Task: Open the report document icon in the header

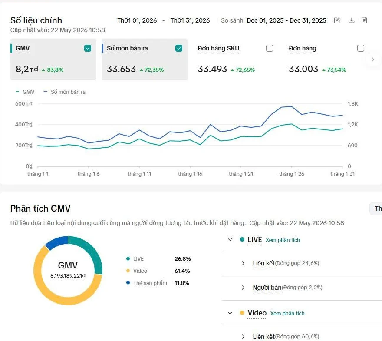Action: tap(364, 20)
